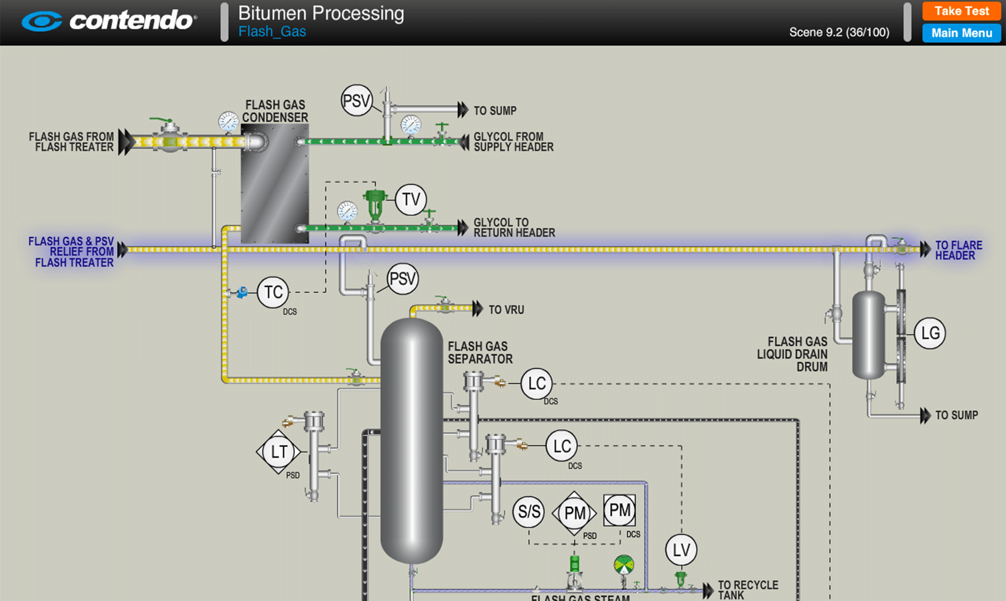This screenshot has height=601, width=1006.
Task: Select the square PM DCS symbol
Action: pyautogui.click(x=619, y=511)
